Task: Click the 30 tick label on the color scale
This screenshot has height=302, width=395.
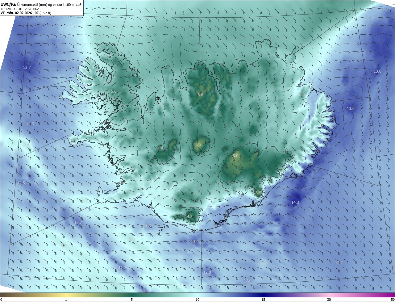Action: point(329,300)
